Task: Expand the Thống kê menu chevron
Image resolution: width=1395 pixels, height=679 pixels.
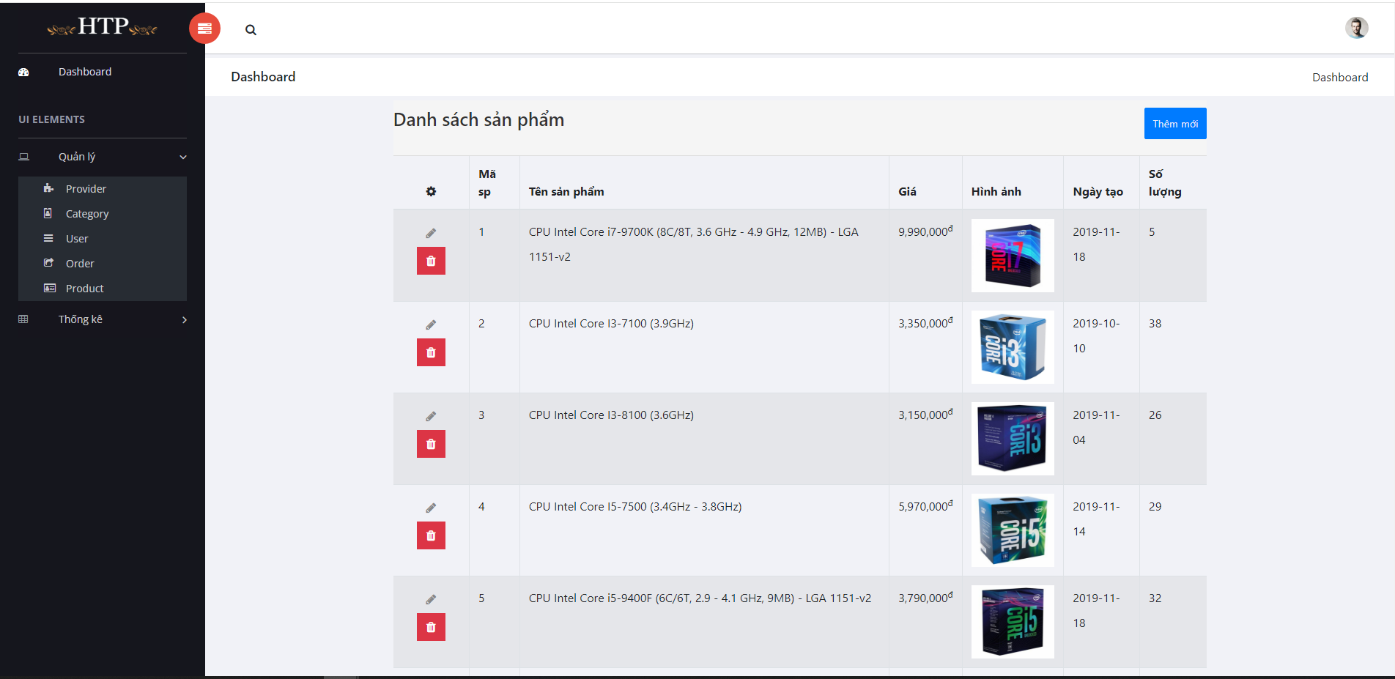Action: [x=185, y=319]
